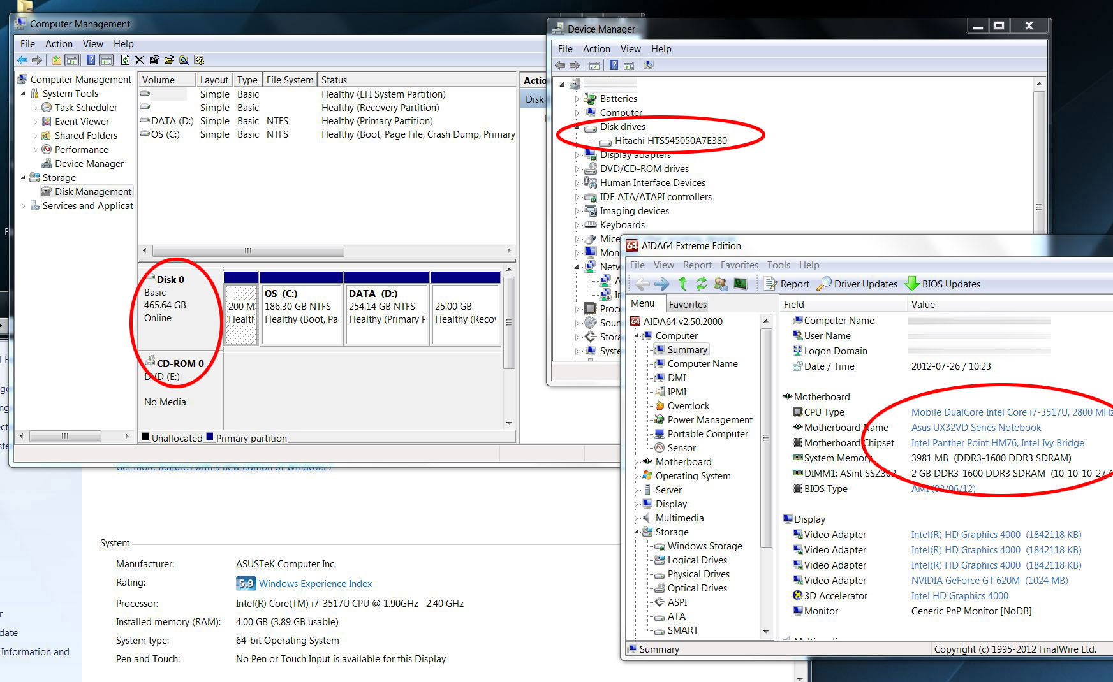Click AIDA64 Report toolbar button
The image size is (1113, 682).
(786, 284)
